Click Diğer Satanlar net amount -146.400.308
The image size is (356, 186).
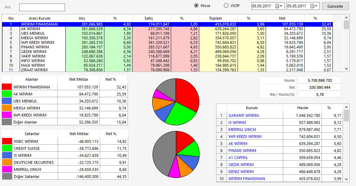point(88,177)
